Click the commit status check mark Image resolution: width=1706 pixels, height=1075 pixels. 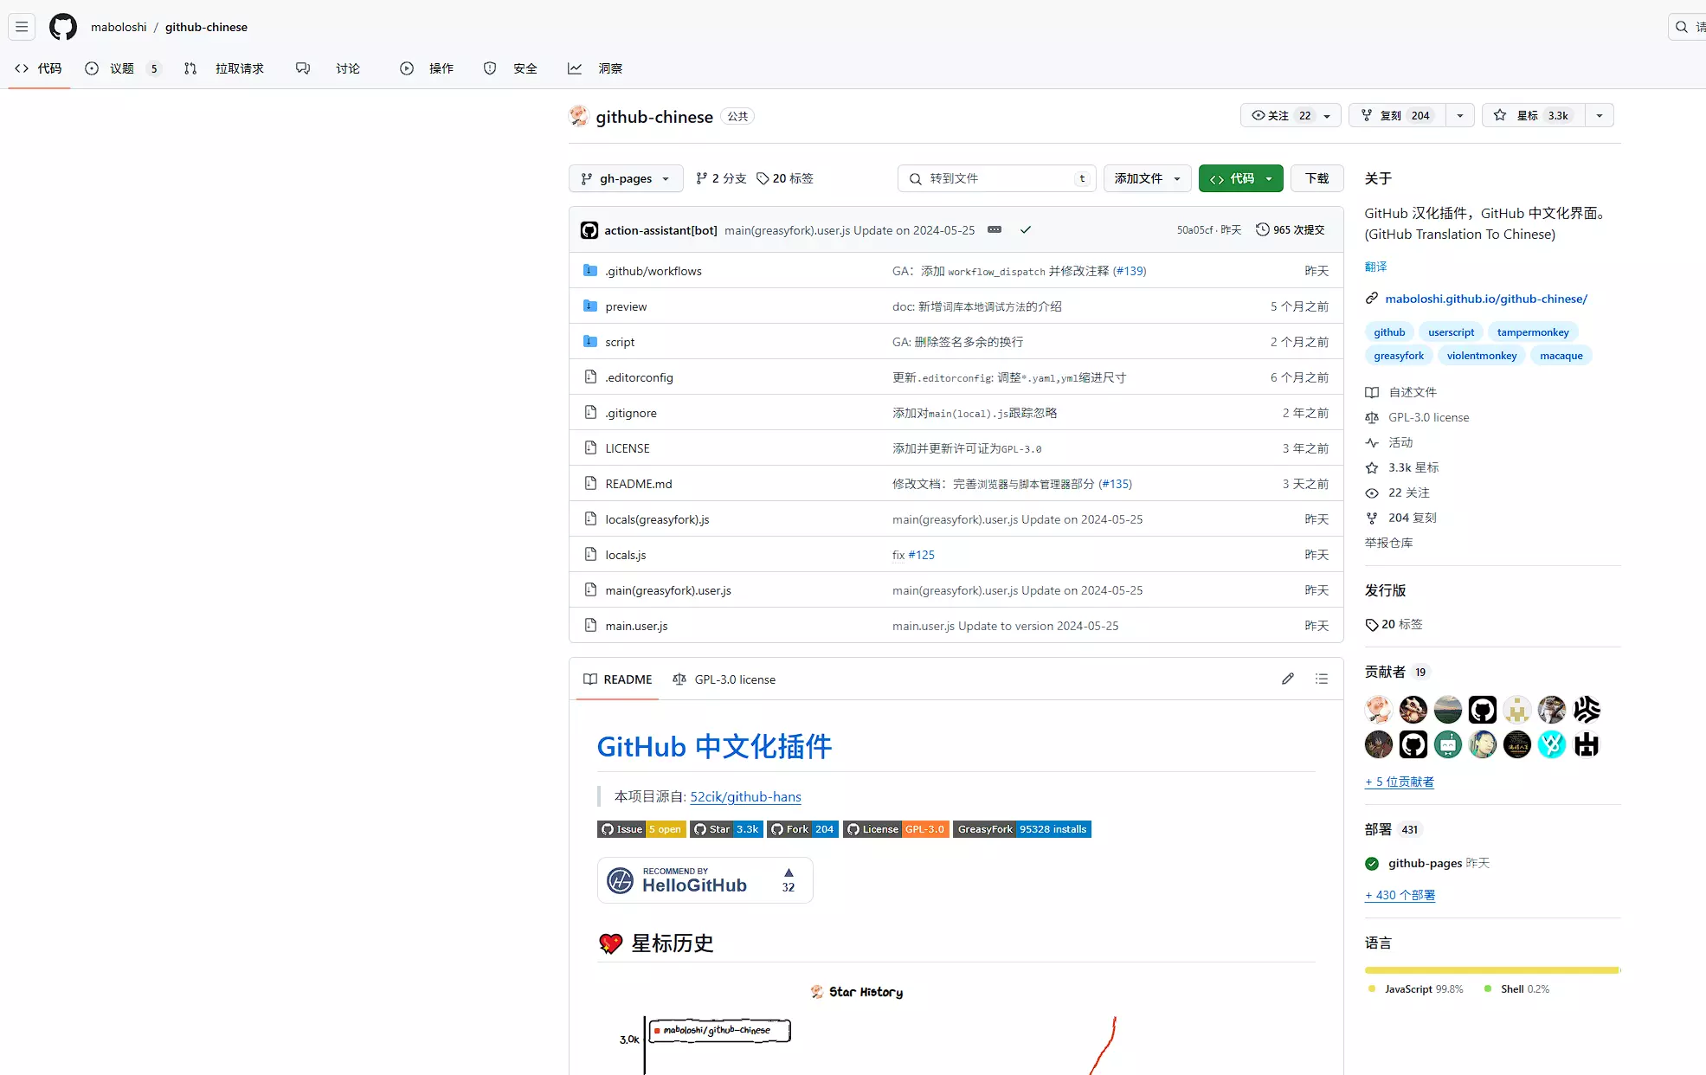click(x=1026, y=230)
